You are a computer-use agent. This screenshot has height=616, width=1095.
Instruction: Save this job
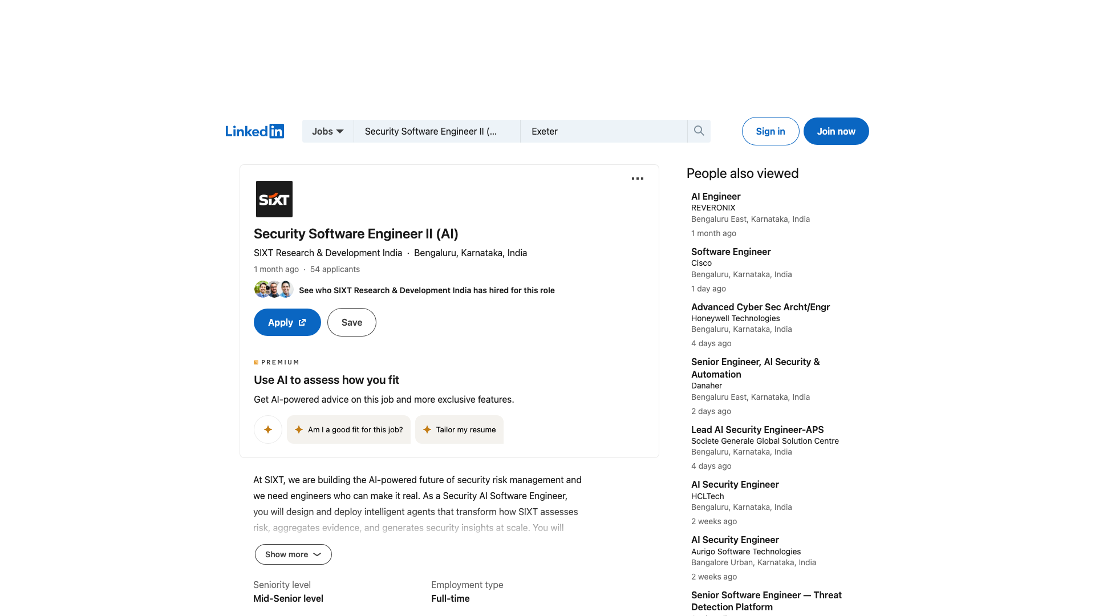(x=352, y=322)
